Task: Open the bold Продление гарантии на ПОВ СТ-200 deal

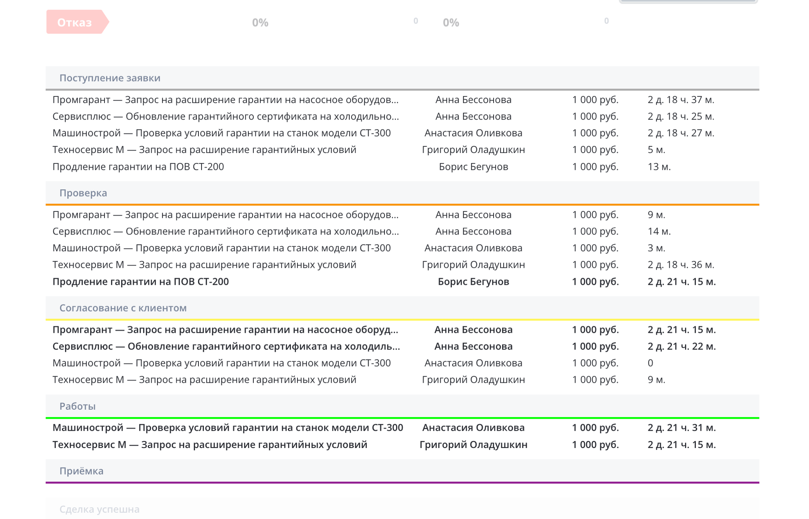Action: [140, 281]
